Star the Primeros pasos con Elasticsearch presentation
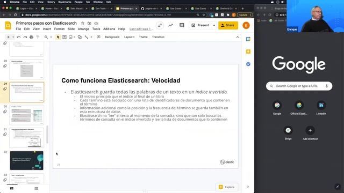This screenshot has height=193, width=344. [83, 23]
